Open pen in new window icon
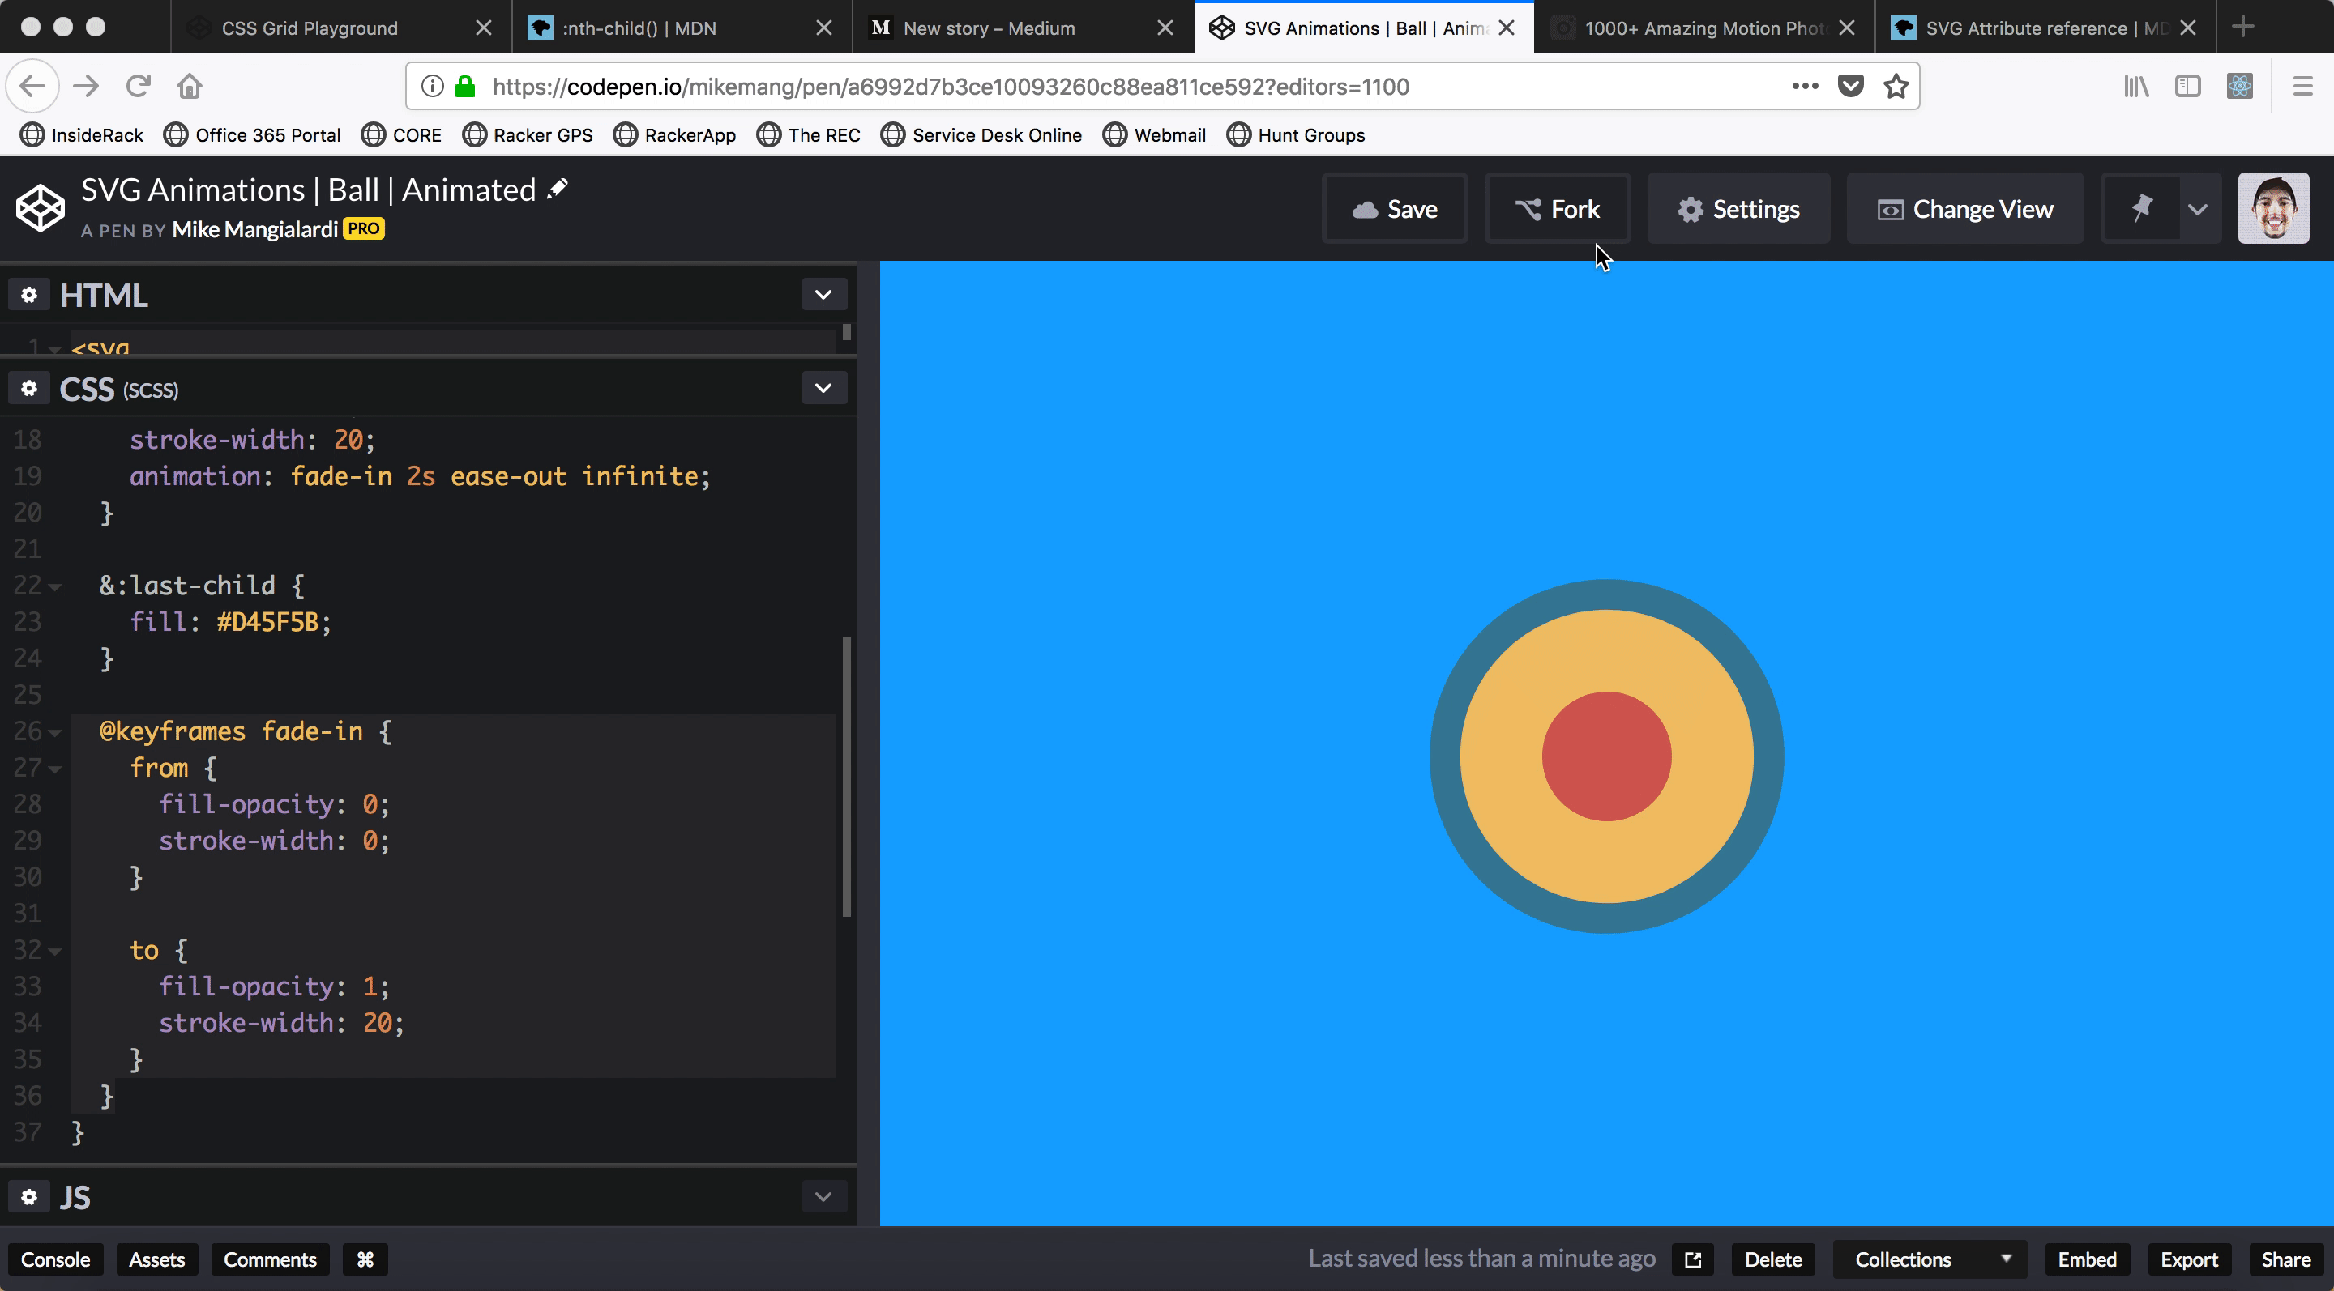The width and height of the screenshot is (2334, 1291). pos(1692,1259)
